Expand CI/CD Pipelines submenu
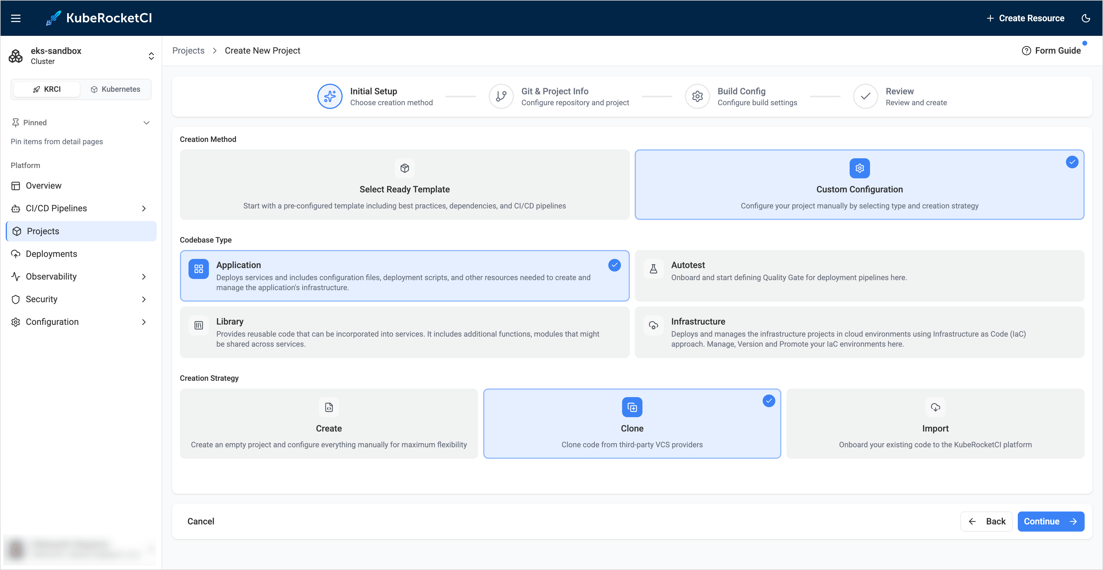 [144, 208]
